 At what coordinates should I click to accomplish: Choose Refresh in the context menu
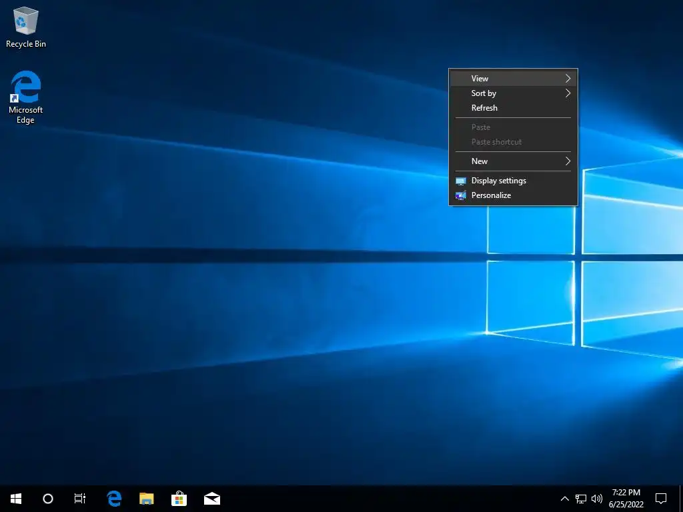(513, 108)
